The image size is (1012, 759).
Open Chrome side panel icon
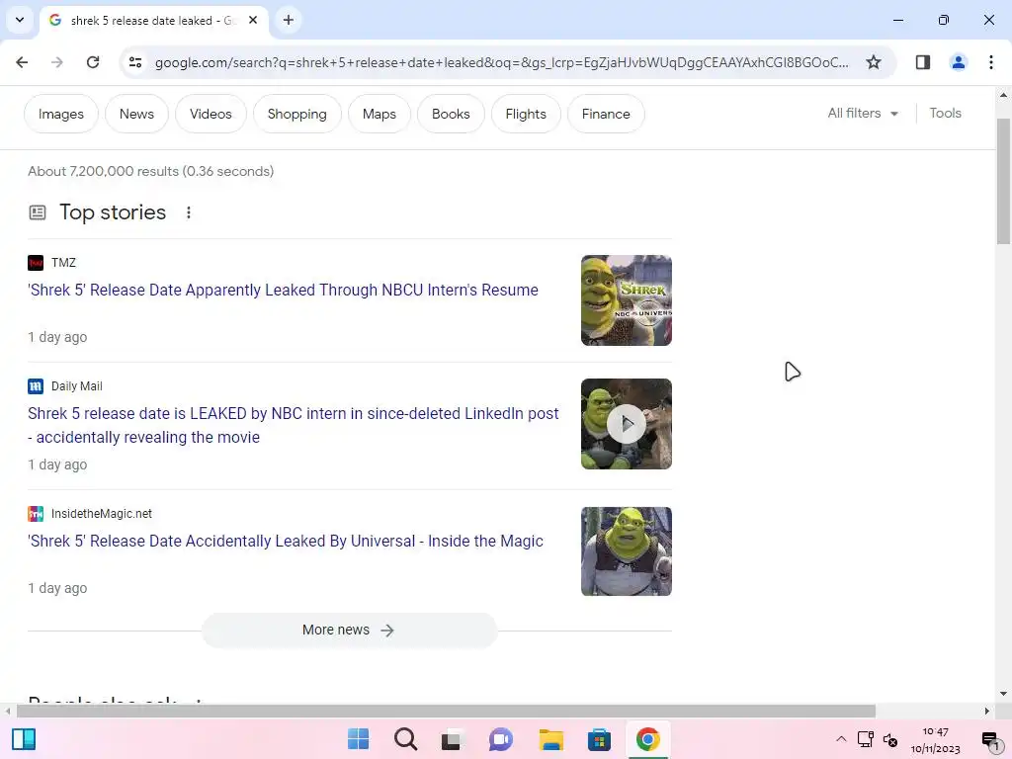(923, 62)
